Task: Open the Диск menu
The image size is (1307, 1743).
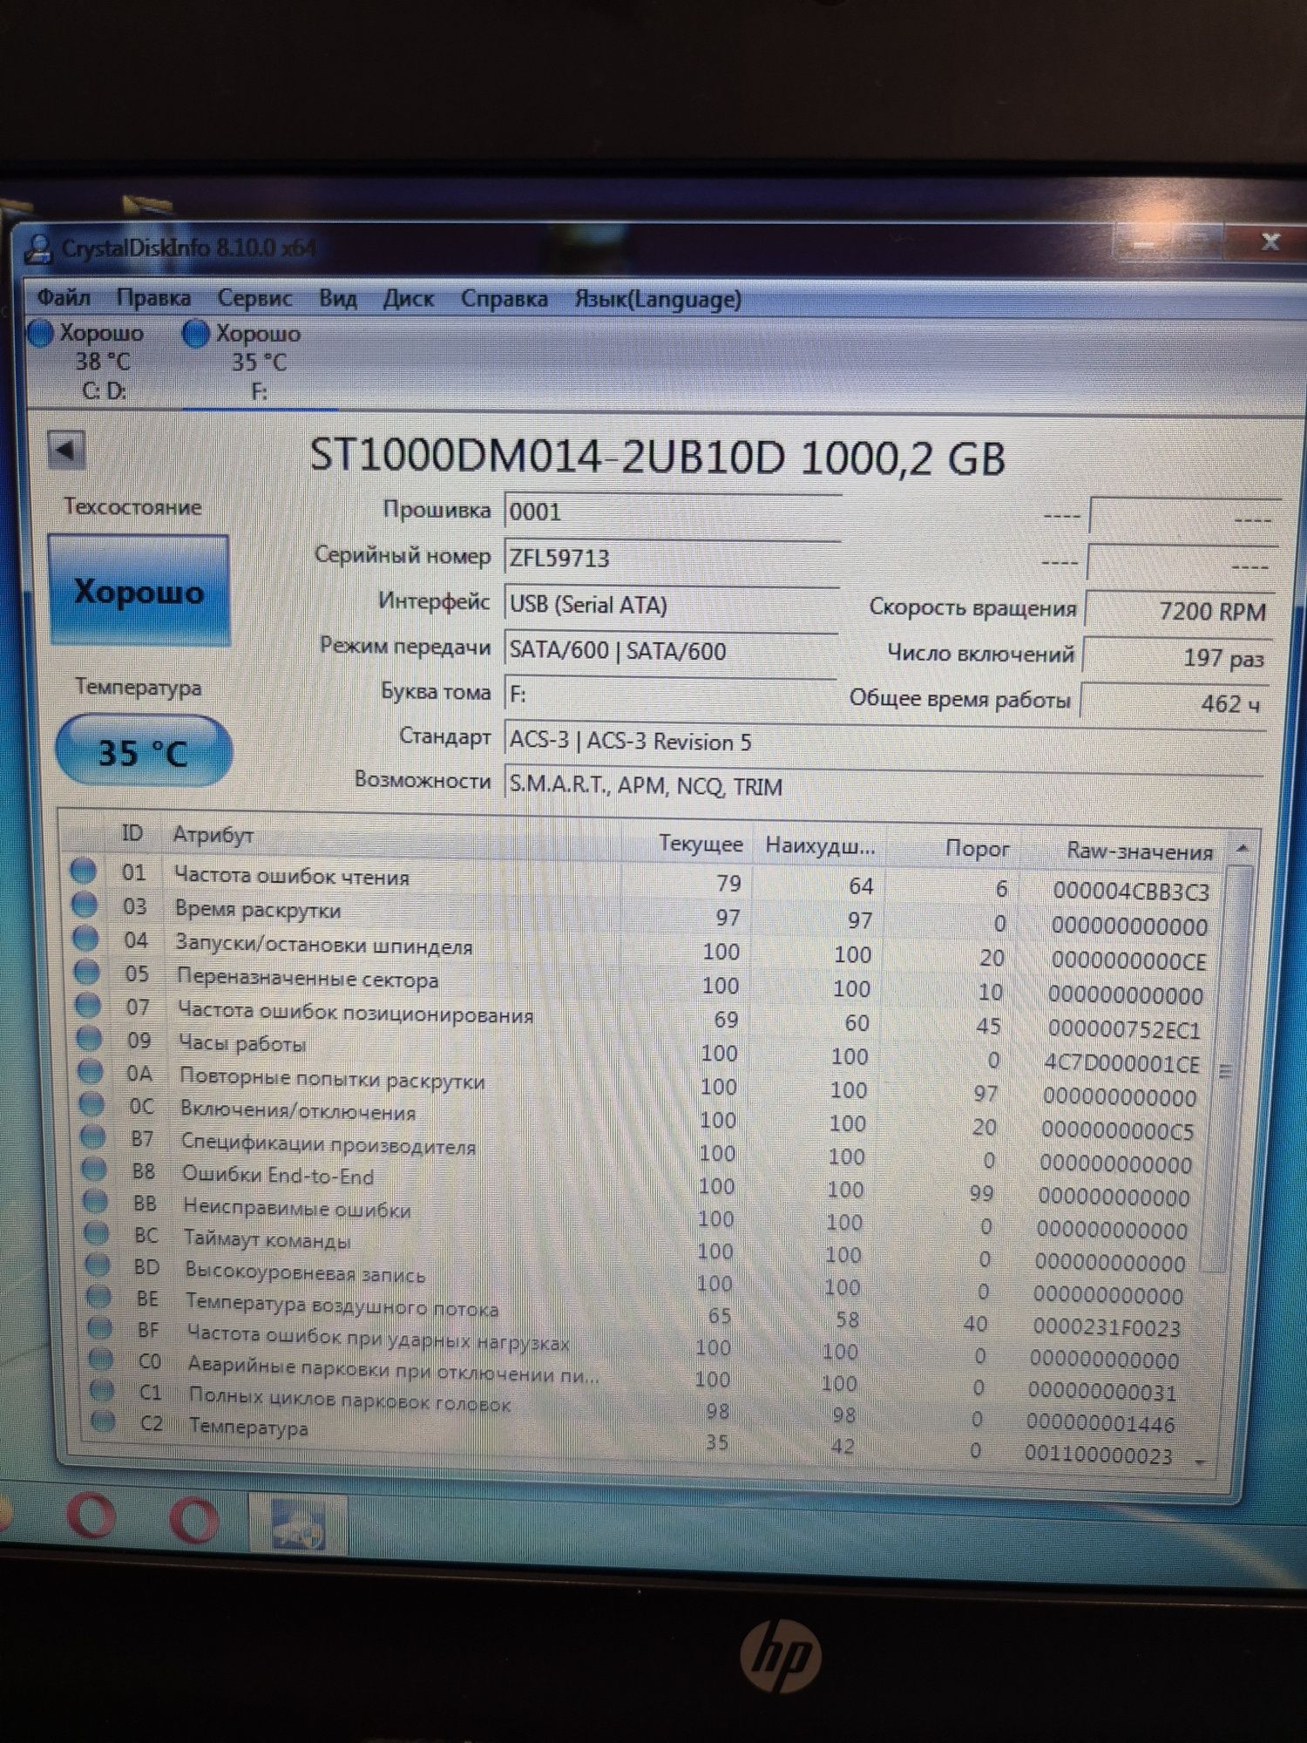Action: click(x=408, y=299)
